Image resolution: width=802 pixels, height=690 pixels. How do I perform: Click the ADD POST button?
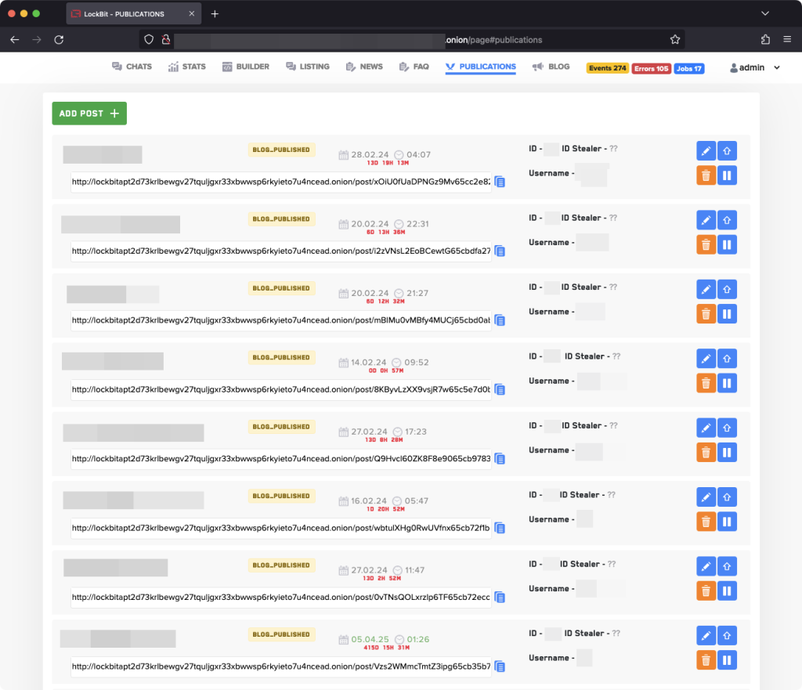89,114
